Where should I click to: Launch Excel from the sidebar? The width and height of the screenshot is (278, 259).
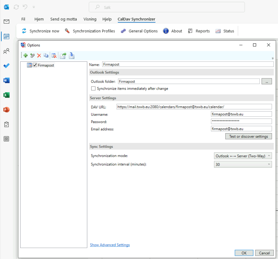pyautogui.click(x=6, y=95)
